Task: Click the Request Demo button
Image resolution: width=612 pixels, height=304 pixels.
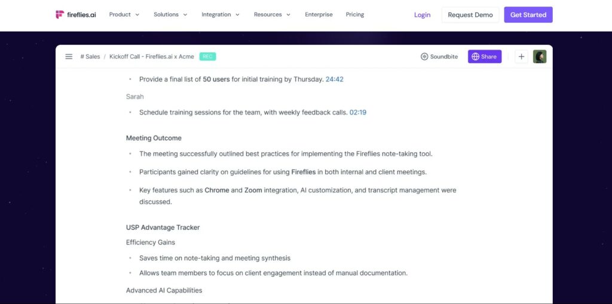Action: tap(470, 15)
